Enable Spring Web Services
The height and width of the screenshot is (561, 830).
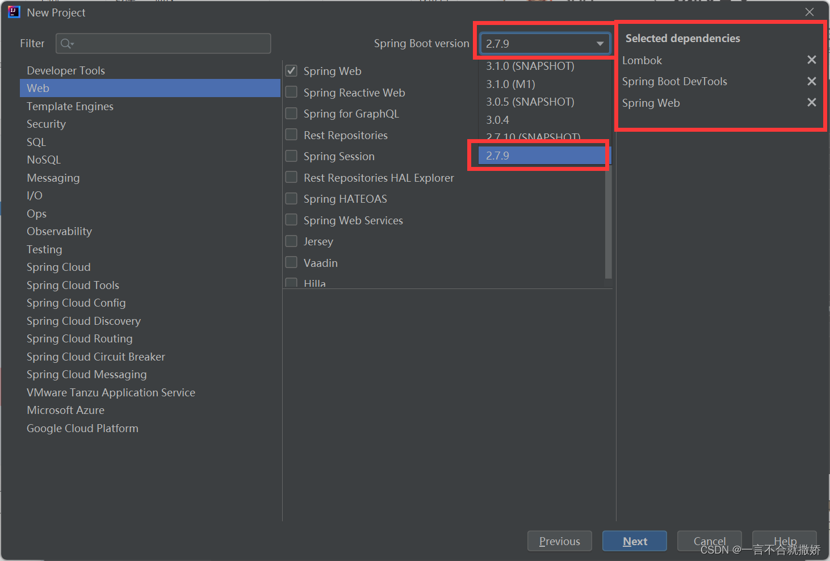tap(291, 220)
